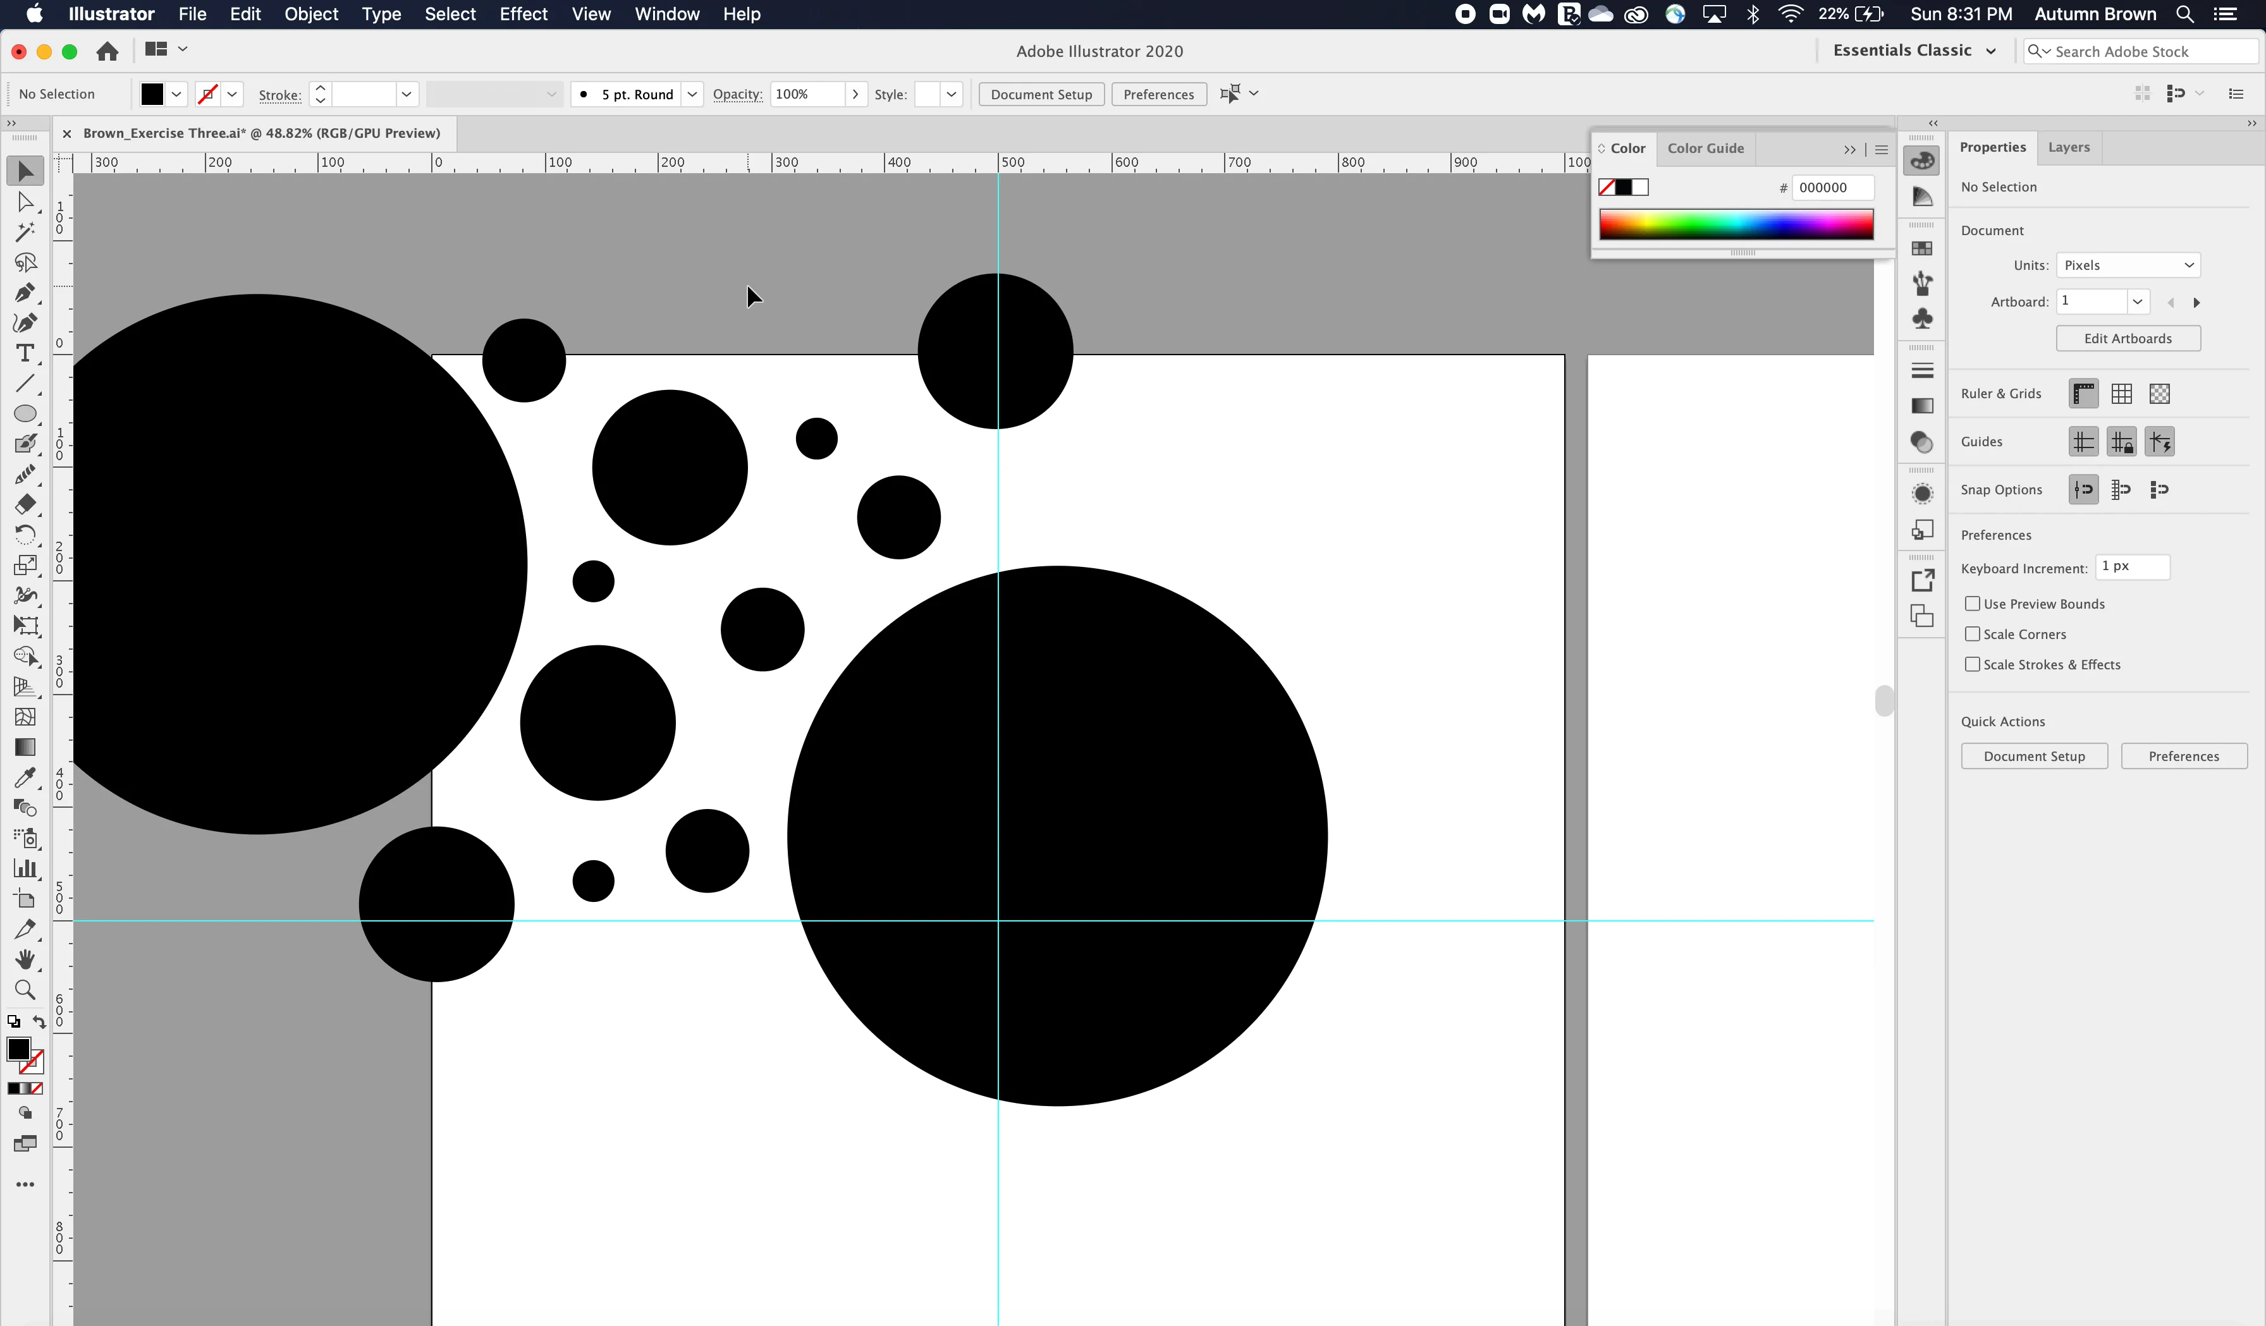The image size is (2266, 1326).
Task: Select the Pen tool
Action: click(x=25, y=292)
